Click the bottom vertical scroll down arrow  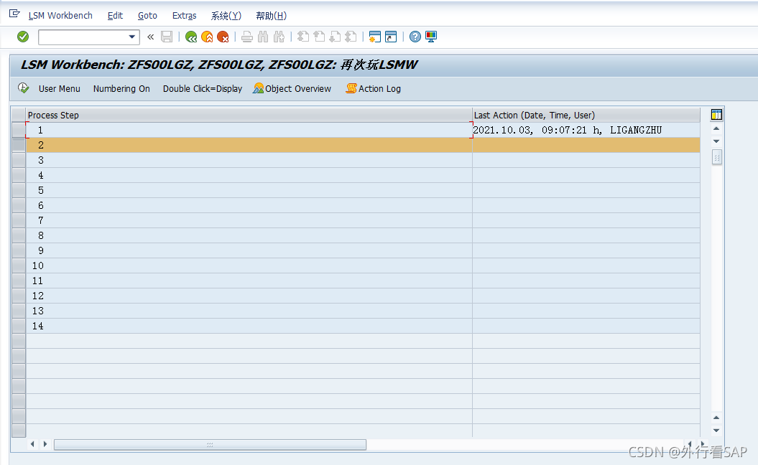click(x=716, y=431)
